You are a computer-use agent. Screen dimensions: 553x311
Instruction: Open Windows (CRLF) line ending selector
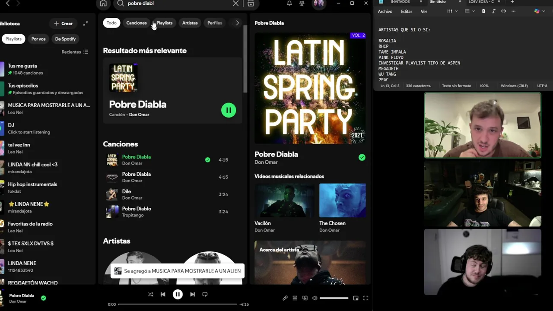point(514,86)
